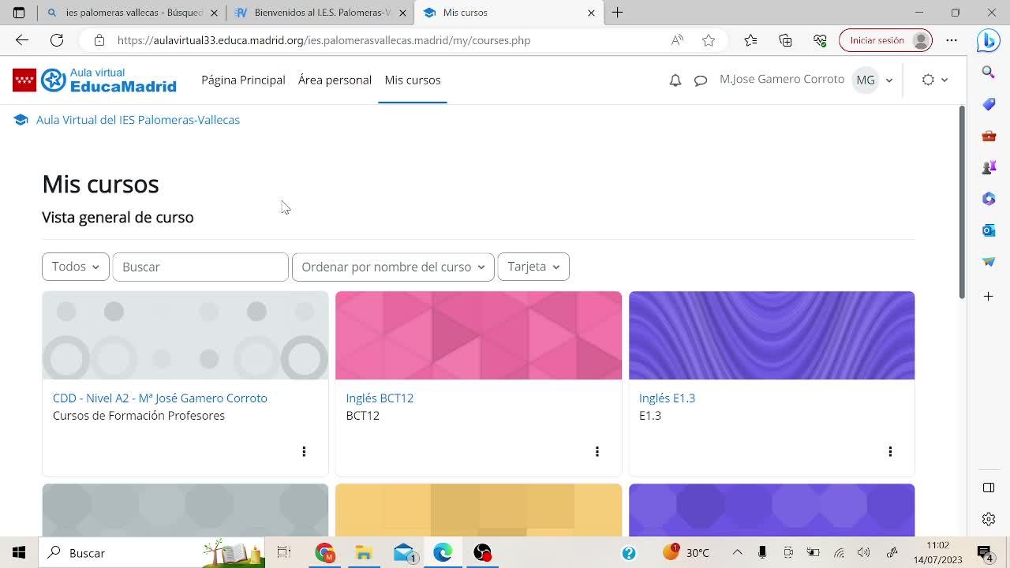The image size is (1010, 568).
Task: Open the Read aloud icon in address bar
Action: [677, 40]
